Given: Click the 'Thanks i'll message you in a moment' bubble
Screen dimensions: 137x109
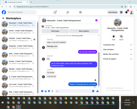Looking at the screenshot, I should click(x=83, y=84).
